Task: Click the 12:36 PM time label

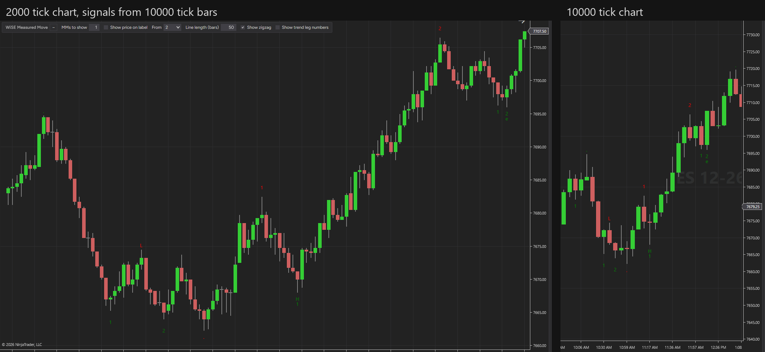Action: pyautogui.click(x=718, y=347)
